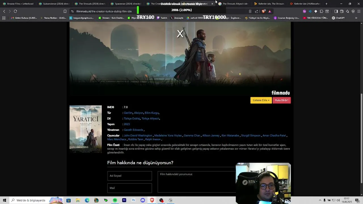This screenshot has width=363, height=204.
Task: Toggle the browser sidebar panel icon
Action: (x=336, y=11)
